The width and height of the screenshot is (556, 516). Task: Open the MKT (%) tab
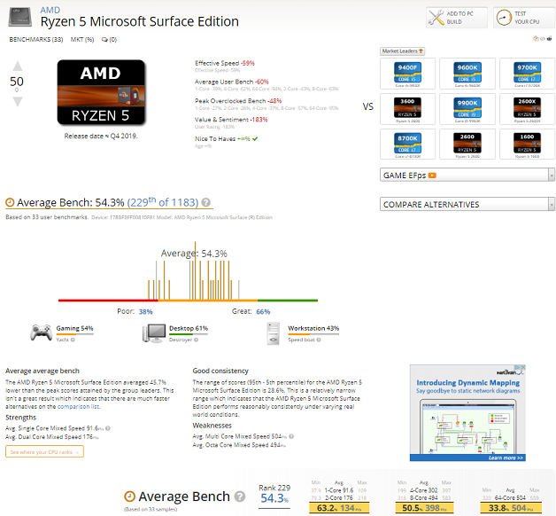[x=82, y=39]
